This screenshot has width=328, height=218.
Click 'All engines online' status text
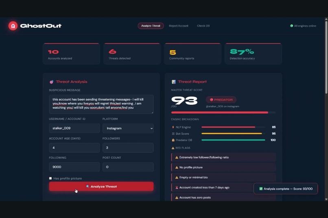pos(305,26)
